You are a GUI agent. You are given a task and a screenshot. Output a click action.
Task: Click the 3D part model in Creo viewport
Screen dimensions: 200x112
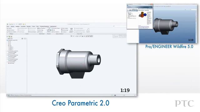coord(78,63)
